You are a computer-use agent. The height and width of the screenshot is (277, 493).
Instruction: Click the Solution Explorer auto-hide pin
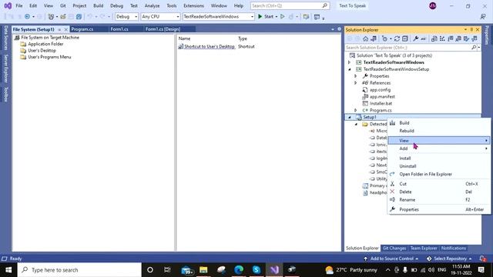[471, 29]
